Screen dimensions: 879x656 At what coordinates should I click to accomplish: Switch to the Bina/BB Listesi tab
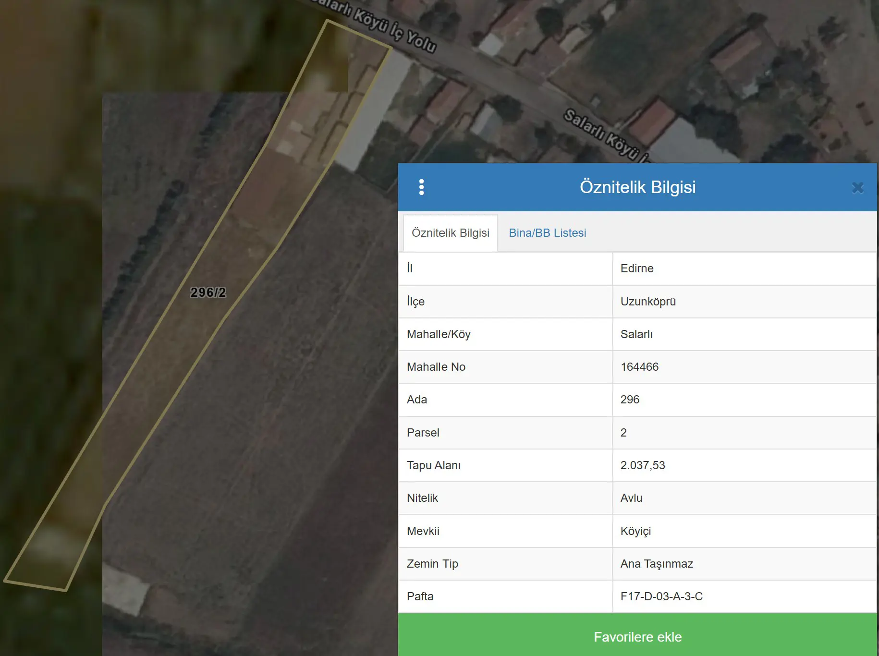547,233
